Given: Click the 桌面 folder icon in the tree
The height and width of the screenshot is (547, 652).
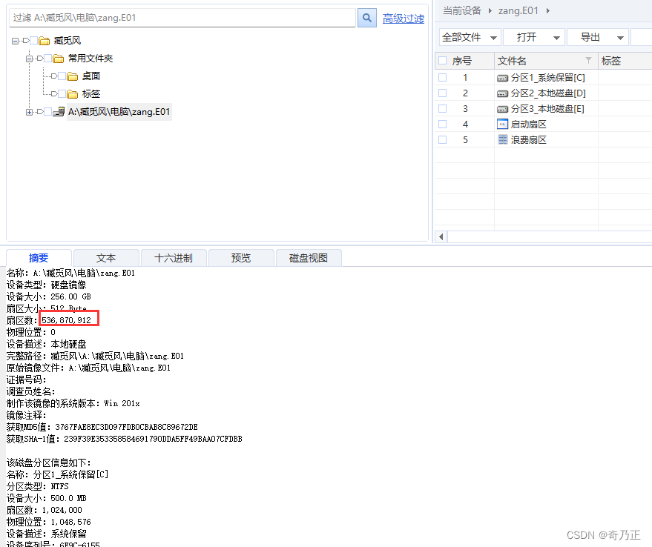Looking at the screenshot, I should [x=73, y=76].
